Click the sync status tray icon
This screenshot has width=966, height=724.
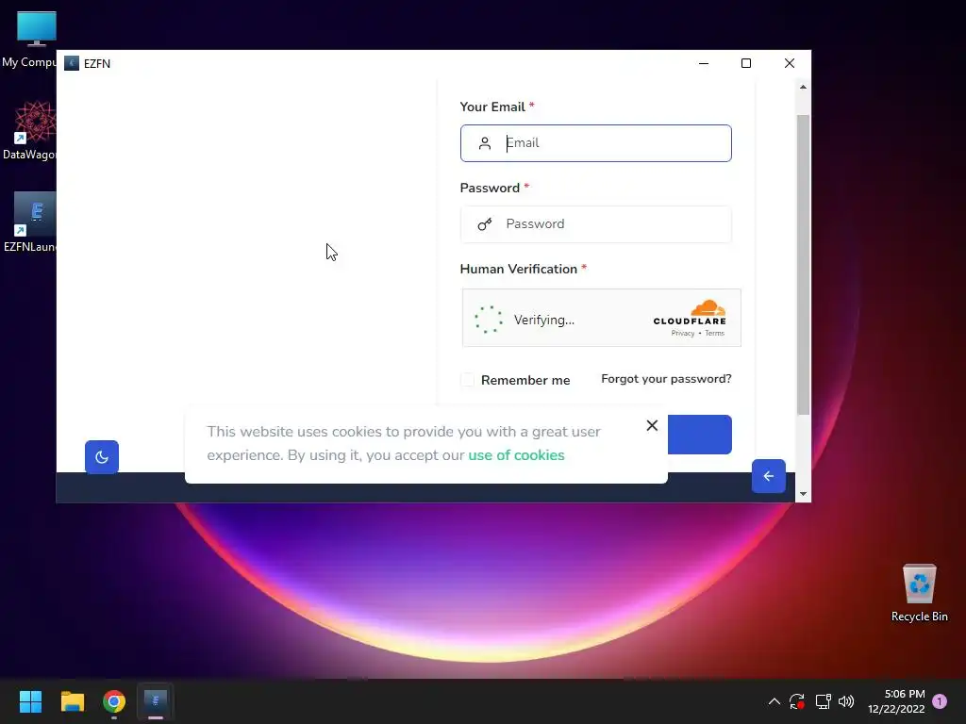pos(796,701)
